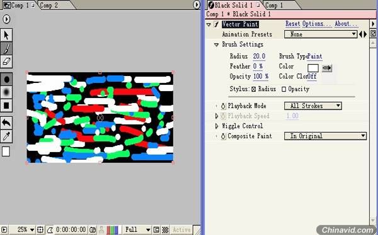Toggle the Stylus Radius checkbox

click(254, 89)
